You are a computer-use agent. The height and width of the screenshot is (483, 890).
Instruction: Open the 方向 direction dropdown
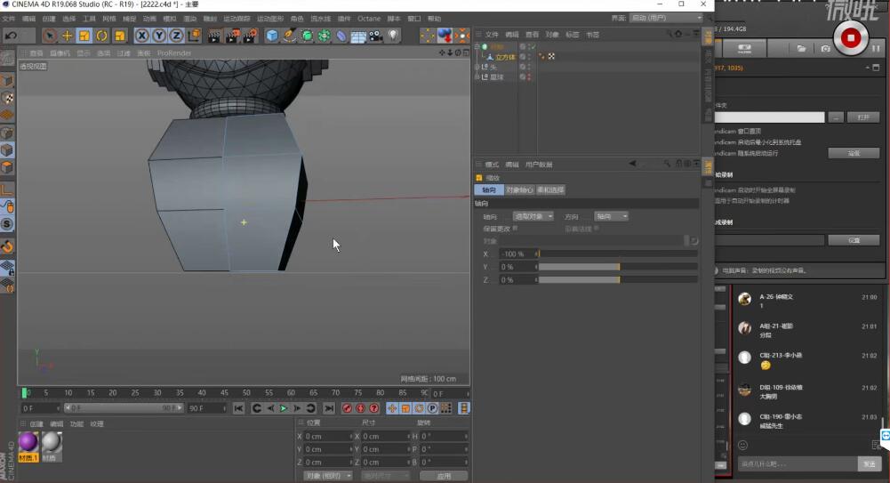pos(612,216)
